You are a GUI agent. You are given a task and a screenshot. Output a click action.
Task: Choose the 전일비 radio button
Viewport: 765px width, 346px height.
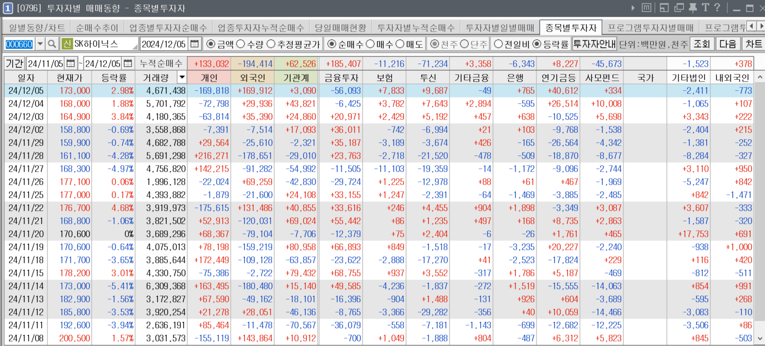(498, 44)
